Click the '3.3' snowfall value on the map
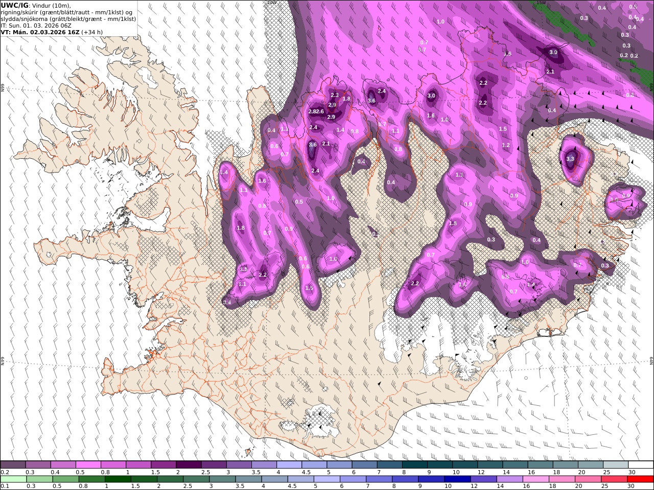Viewport: 654px width, 490px height. coord(571,159)
